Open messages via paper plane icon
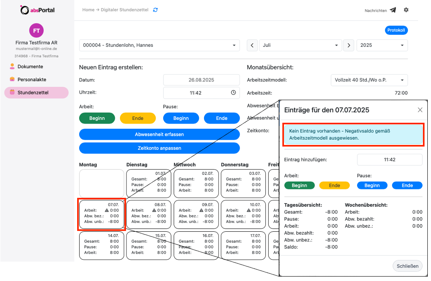This screenshot has height=281, width=431. click(x=393, y=10)
